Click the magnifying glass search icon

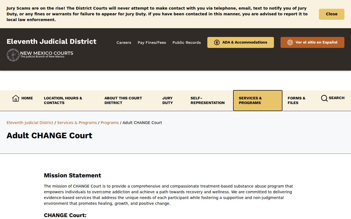point(324,98)
